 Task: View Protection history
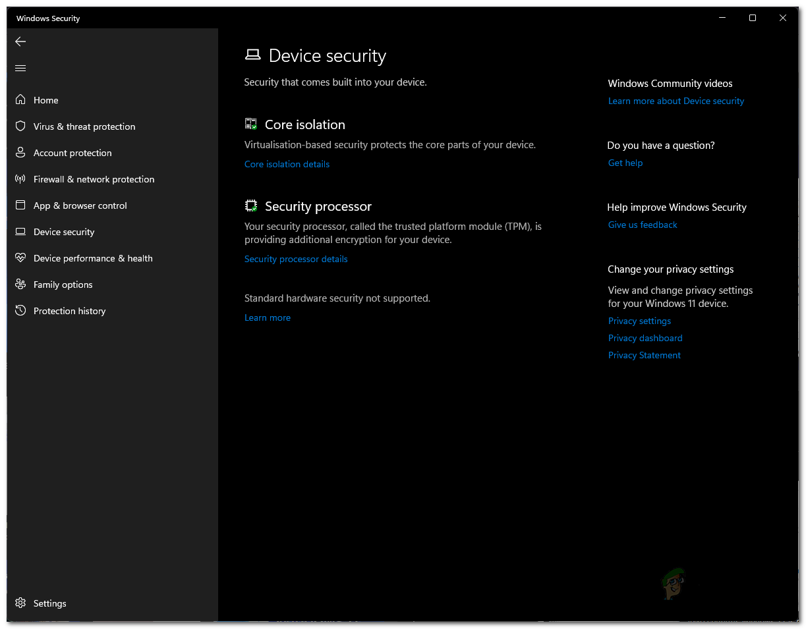pyautogui.click(x=69, y=310)
